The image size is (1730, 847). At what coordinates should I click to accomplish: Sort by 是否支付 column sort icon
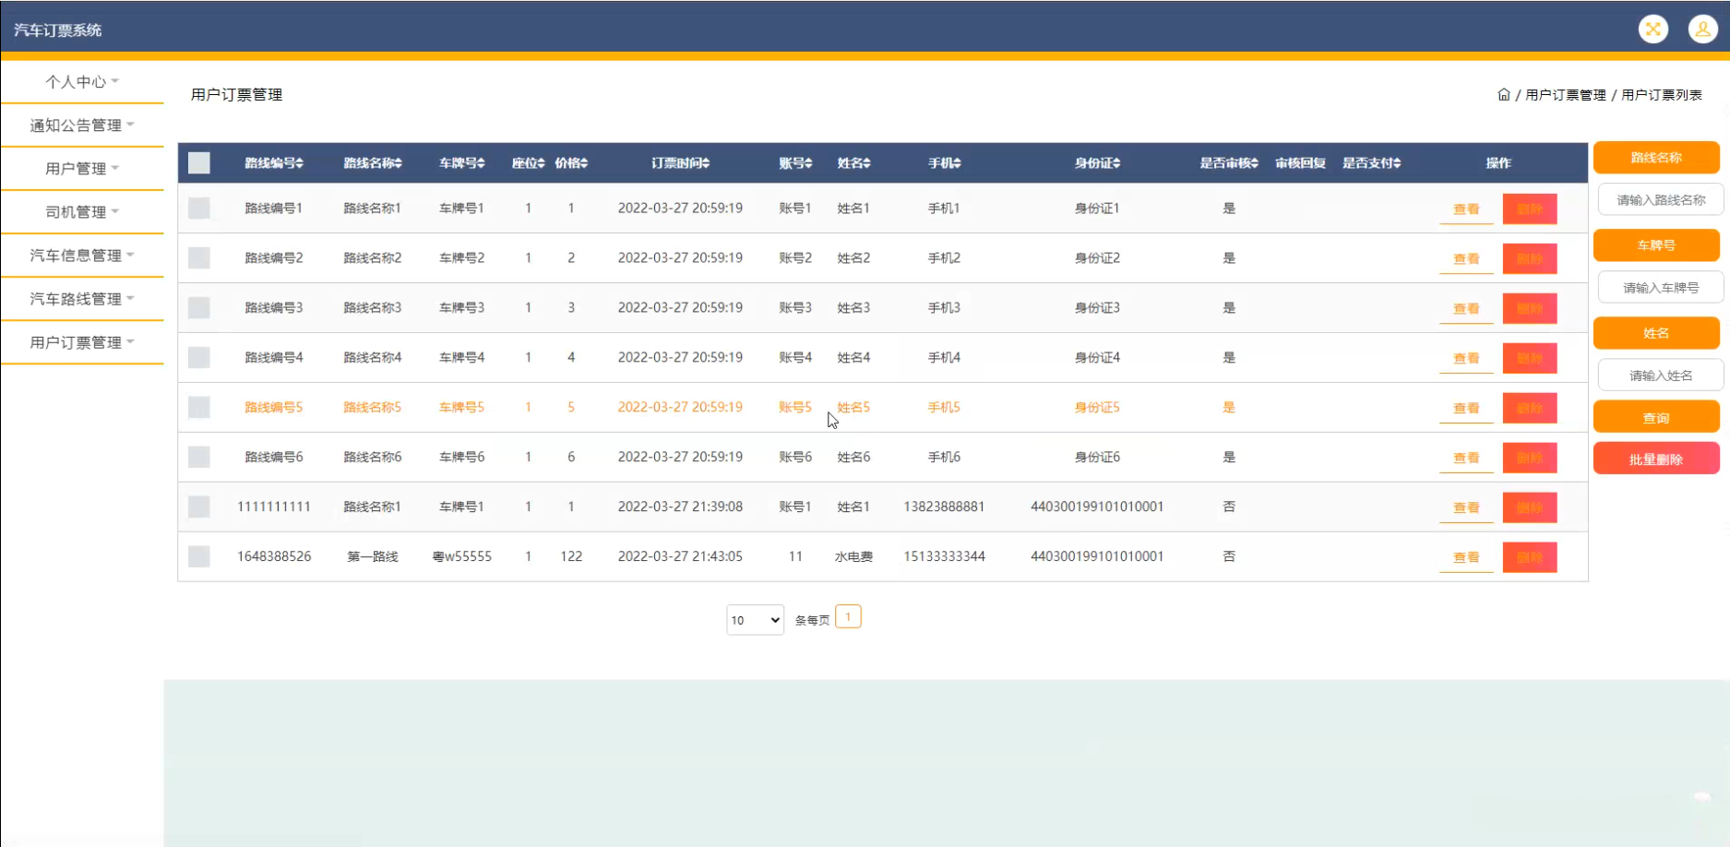click(1397, 163)
